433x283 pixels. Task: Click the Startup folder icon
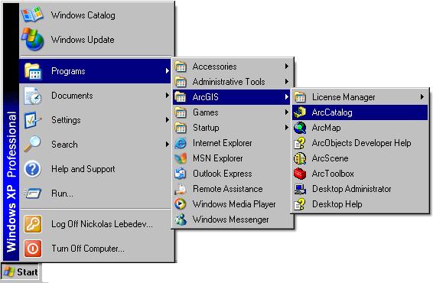pyautogui.click(x=181, y=128)
